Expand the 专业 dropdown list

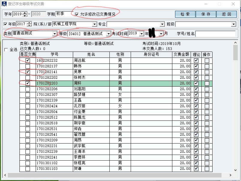click(x=162, y=24)
